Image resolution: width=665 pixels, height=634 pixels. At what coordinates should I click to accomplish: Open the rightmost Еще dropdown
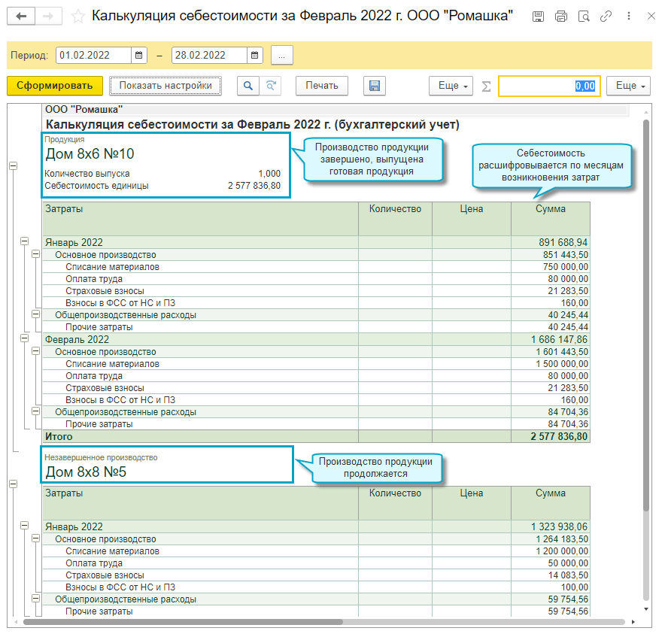(629, 86)
